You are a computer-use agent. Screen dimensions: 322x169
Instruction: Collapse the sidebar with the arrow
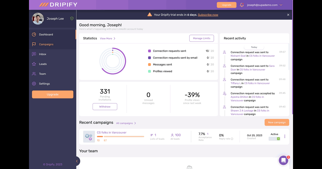tap(77, 161)
